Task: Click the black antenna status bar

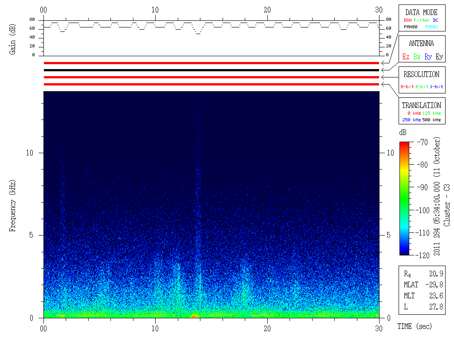Action: (211, 70)
